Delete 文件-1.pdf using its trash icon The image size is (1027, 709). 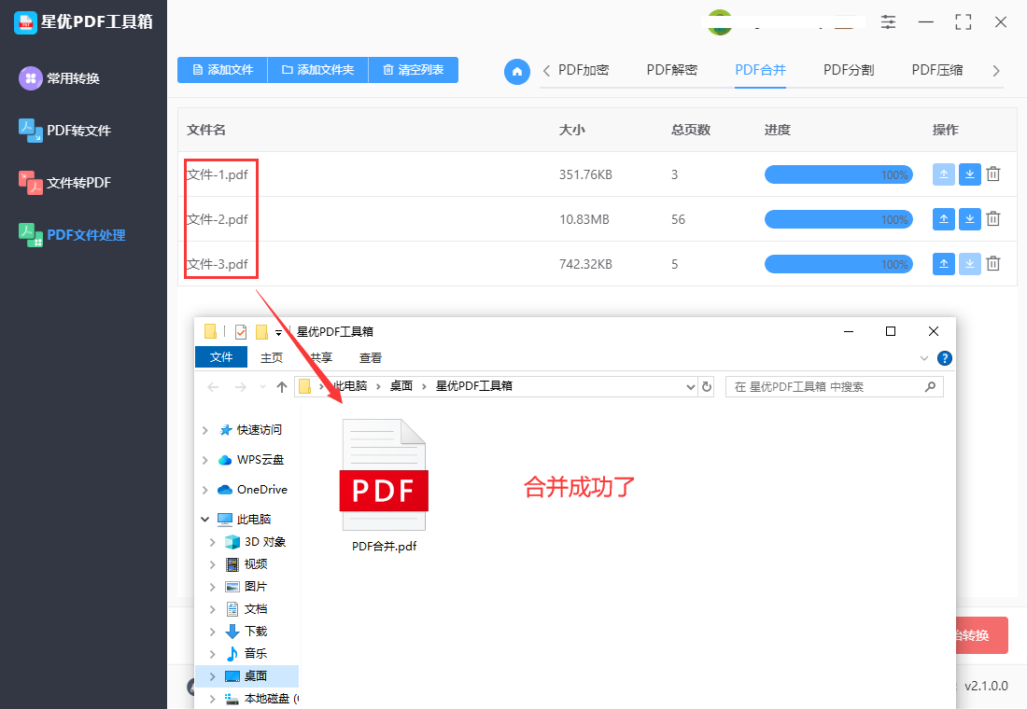(992, 174)
